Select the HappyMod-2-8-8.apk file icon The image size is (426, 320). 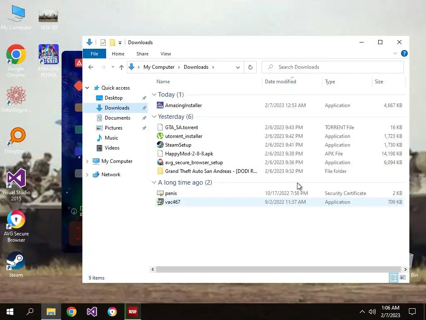(x=160, y=153)
